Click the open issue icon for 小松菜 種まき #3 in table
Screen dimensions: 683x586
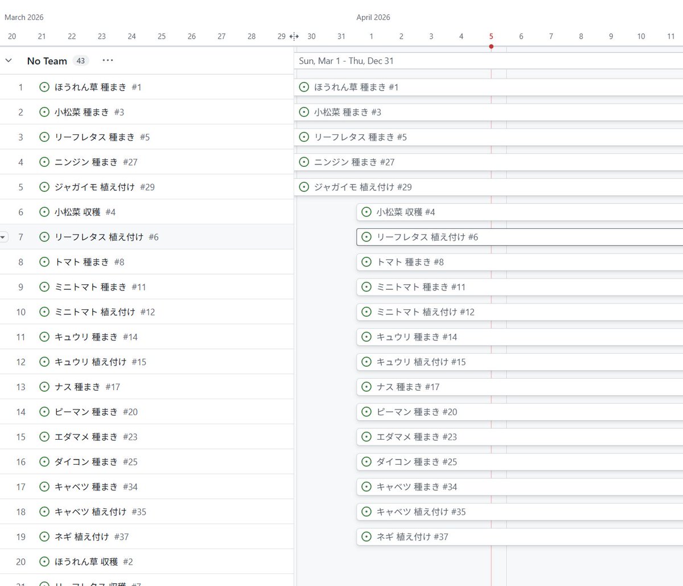click(44, 112)
